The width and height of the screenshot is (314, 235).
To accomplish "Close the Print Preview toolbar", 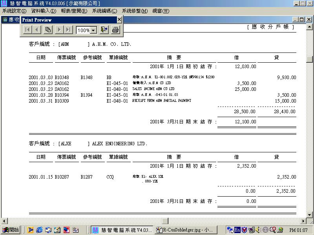I will (119, 20).
